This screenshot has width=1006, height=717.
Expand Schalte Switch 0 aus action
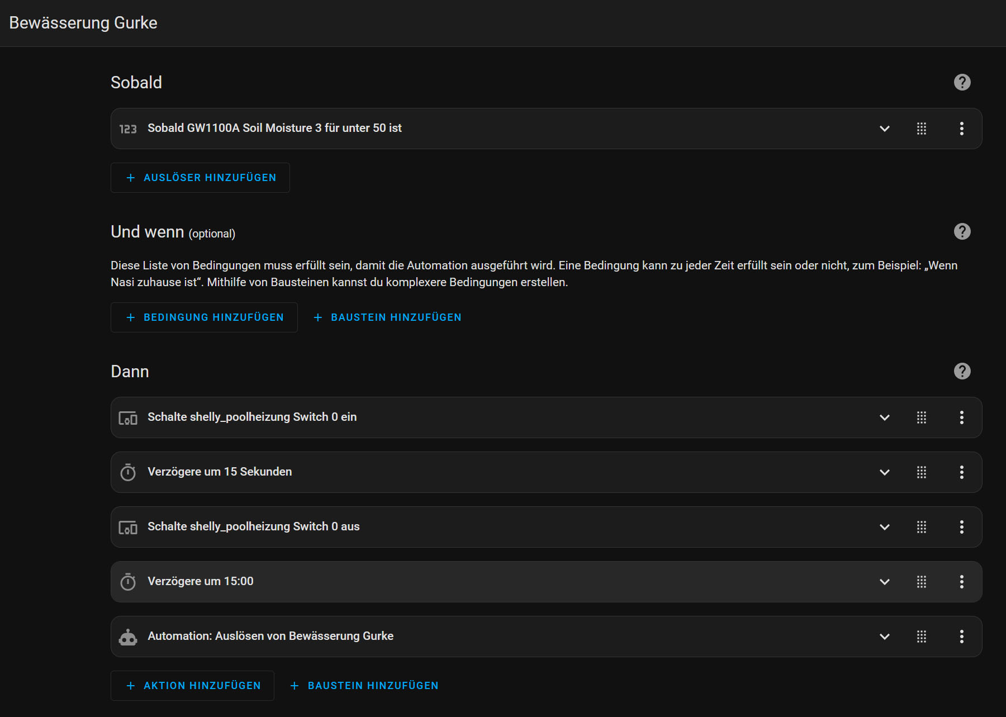pos(884,527)
